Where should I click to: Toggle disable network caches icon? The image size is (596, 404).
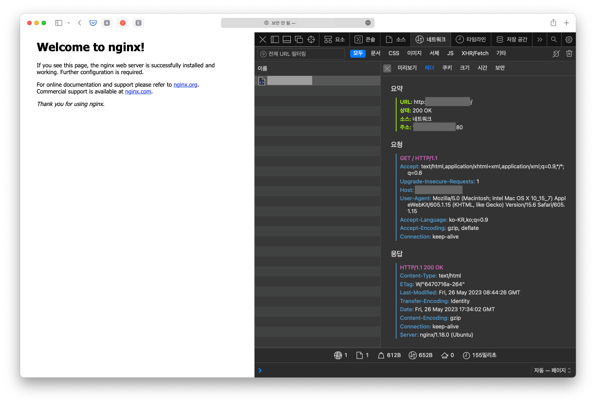[x=556, y=54]
